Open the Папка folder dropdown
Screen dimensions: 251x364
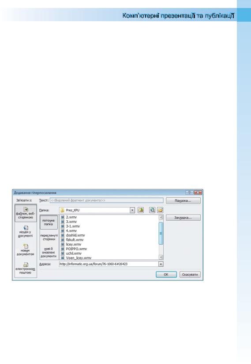click(132, 210)
